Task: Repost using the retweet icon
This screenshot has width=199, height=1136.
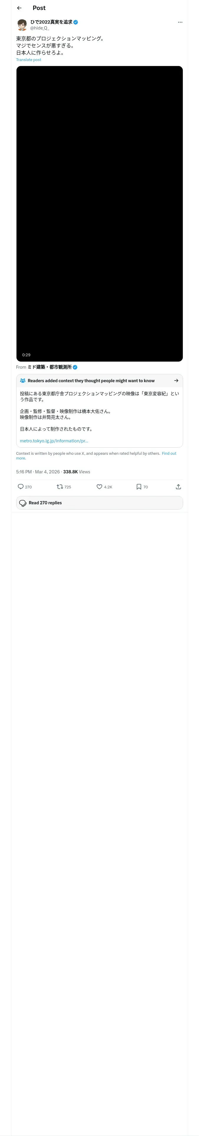Action: (60, 486)
